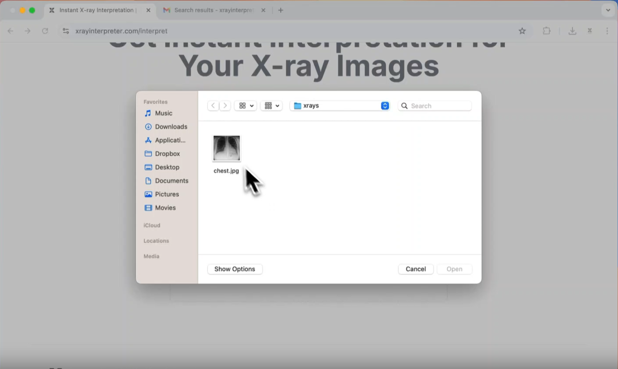Open Applications from the Favorites sidebar
Viewport: 618px width, 369px height.
169,140
